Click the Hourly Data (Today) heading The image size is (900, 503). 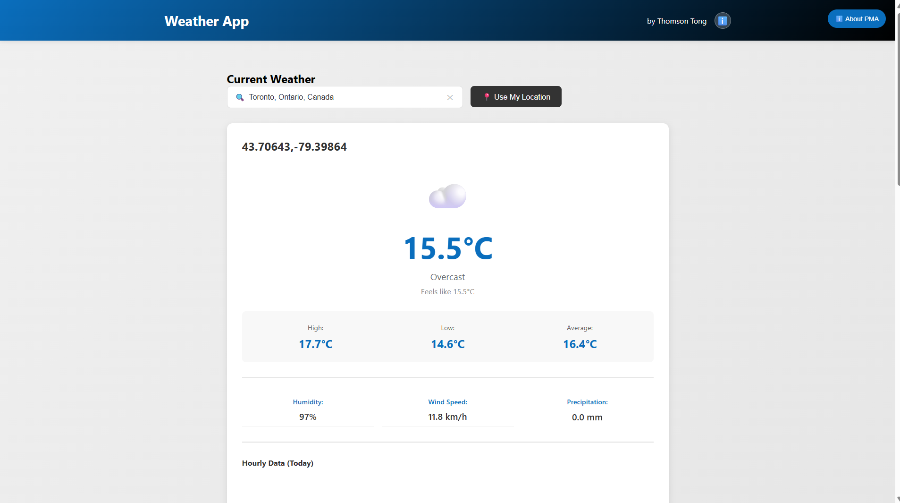[x=278, y=463]
